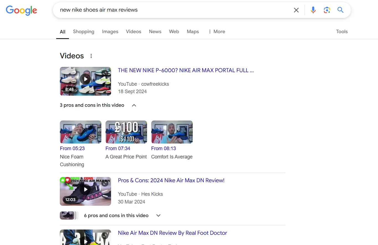Click inside the search input field
This screenshot has height=245, width=378.
tap(166, 10)
